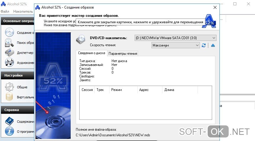Open the Файл menu
The image size is (255, 141).
coord(5,11)
